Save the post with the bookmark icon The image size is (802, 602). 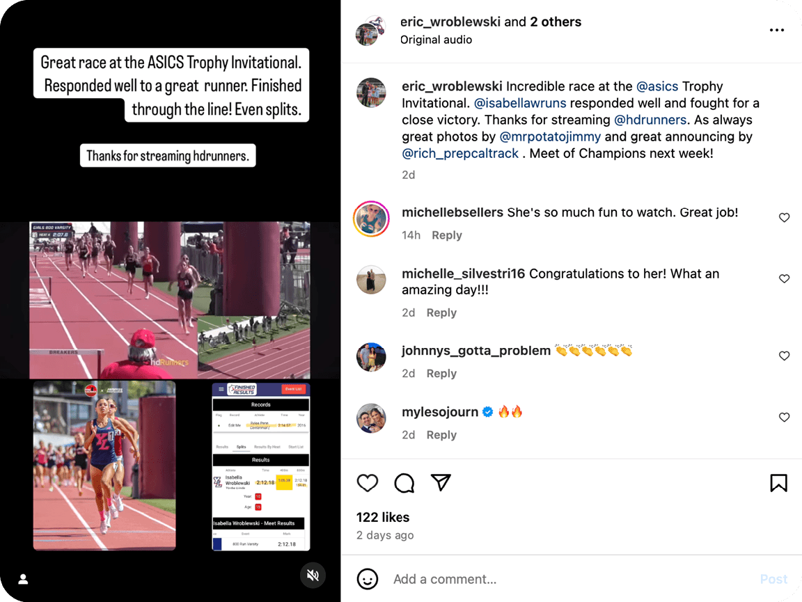point(778,483)
